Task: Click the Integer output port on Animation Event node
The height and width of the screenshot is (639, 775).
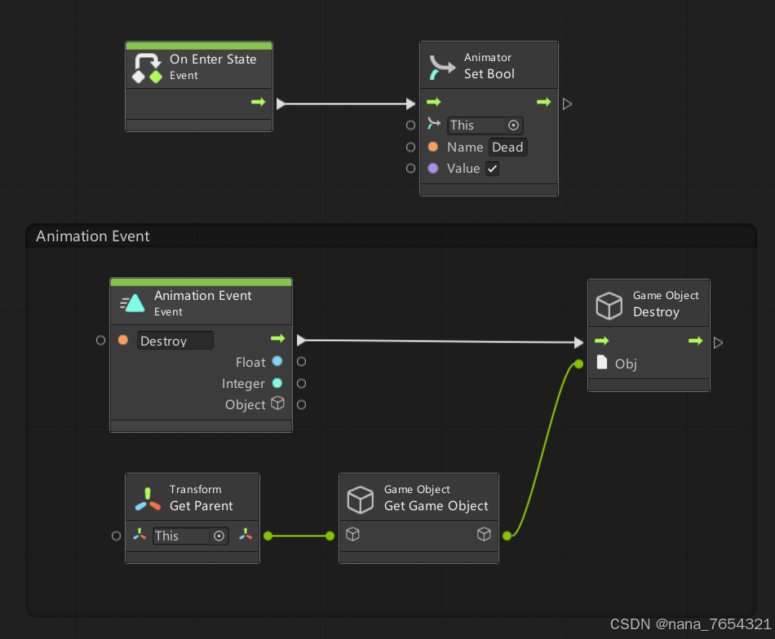Action: pyautogui.click(x=301, y=383)
